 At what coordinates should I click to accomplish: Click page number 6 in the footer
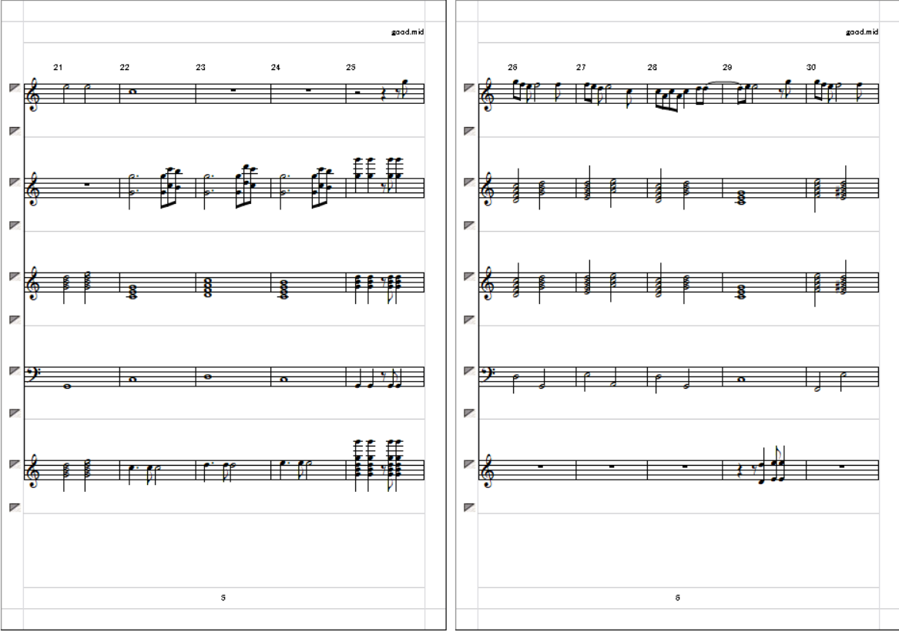click(x=677, y=597)
